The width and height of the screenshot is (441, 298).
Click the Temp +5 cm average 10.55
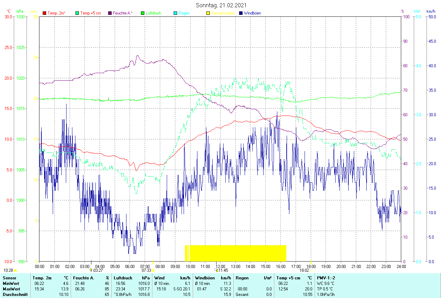coord(307,295)
